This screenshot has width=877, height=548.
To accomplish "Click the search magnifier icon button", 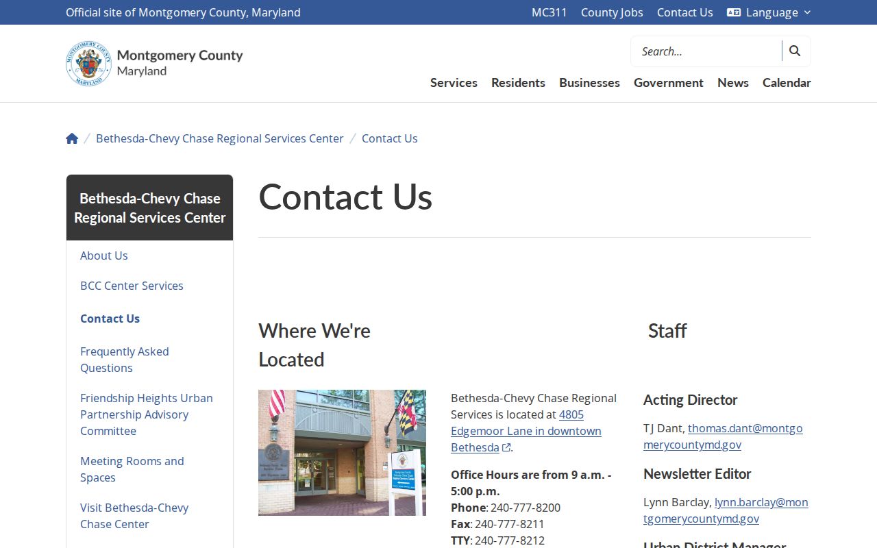I will coord(795,51).
